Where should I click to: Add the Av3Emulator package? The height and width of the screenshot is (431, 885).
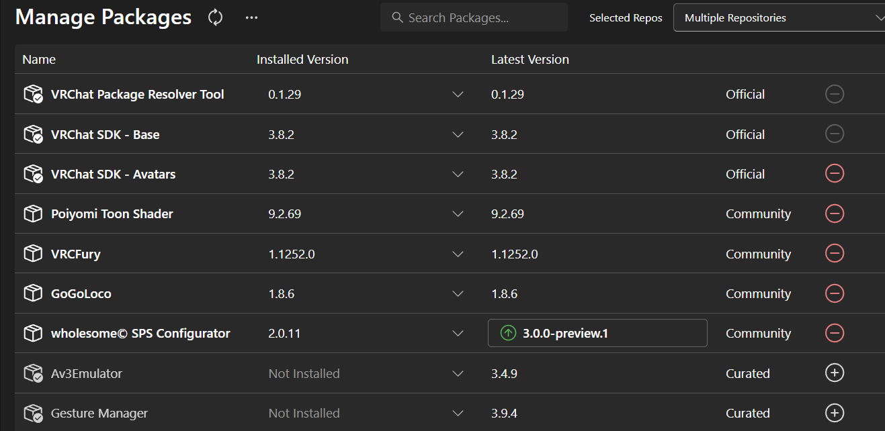coord(834,373)
